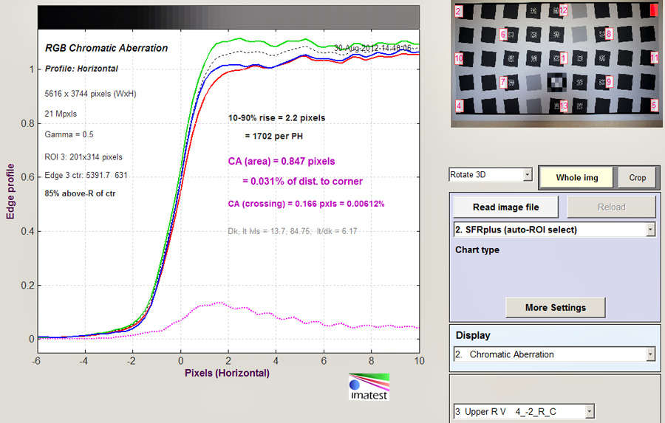Click the grayscale edge strip above plot
The image size is (665, 423).
click(228, 18)
